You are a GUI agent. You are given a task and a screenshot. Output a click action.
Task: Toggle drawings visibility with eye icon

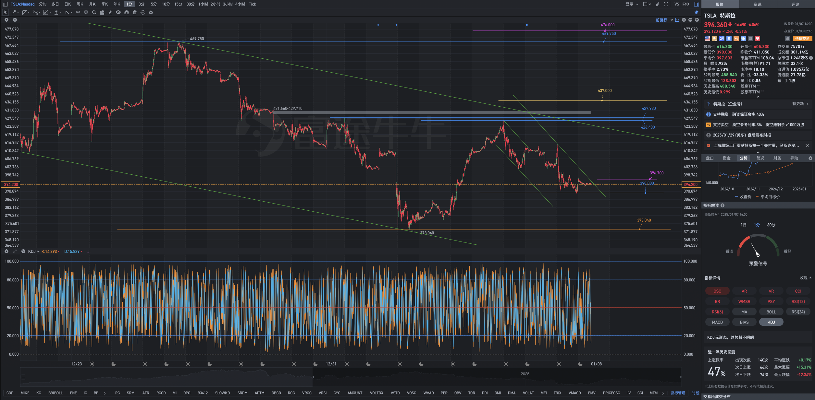[118, 12]
